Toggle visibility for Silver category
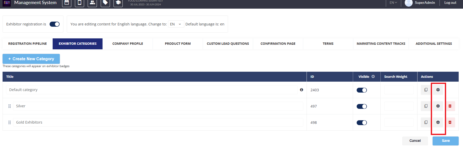The width and height of the screenshot is (463, 149). point(362,106)
